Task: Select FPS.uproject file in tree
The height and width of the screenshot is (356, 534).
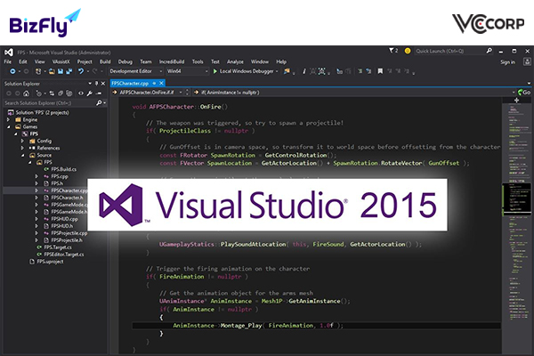Action: pyautogui.click(x=50, y=262)
